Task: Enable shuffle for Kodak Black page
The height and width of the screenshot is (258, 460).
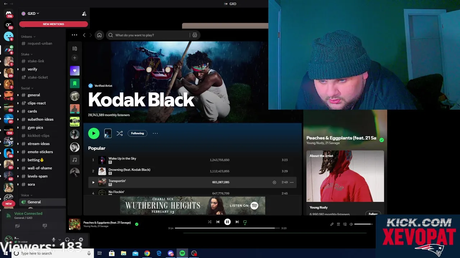Action: [120, 133]
